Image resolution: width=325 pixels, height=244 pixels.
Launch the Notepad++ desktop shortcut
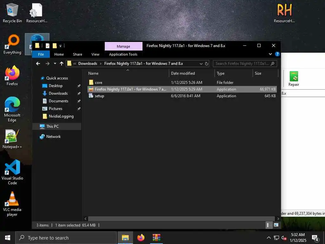(x=12, y=139)
